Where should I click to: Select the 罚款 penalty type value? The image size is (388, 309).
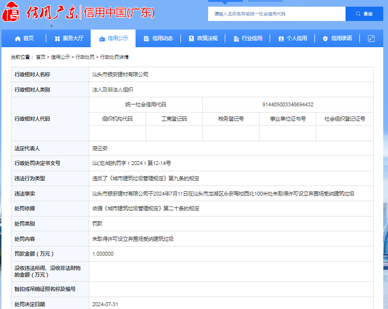click(x=97, y=224)
